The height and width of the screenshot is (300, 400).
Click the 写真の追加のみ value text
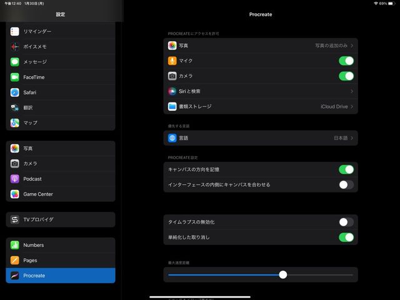click(331, 46)
